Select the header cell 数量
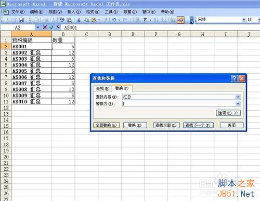 click(63, 40)
